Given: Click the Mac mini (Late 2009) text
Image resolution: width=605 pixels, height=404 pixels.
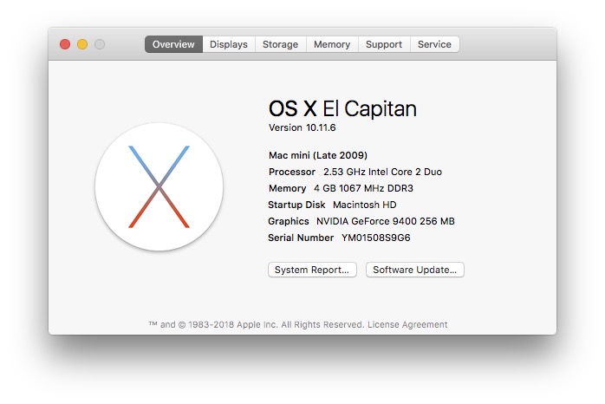Looking at the screenshot, I should [318, 155].
